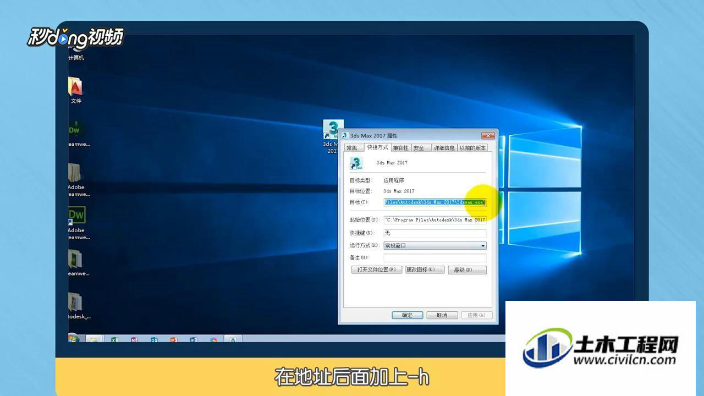Click the 取消 button

pos(442,315)
